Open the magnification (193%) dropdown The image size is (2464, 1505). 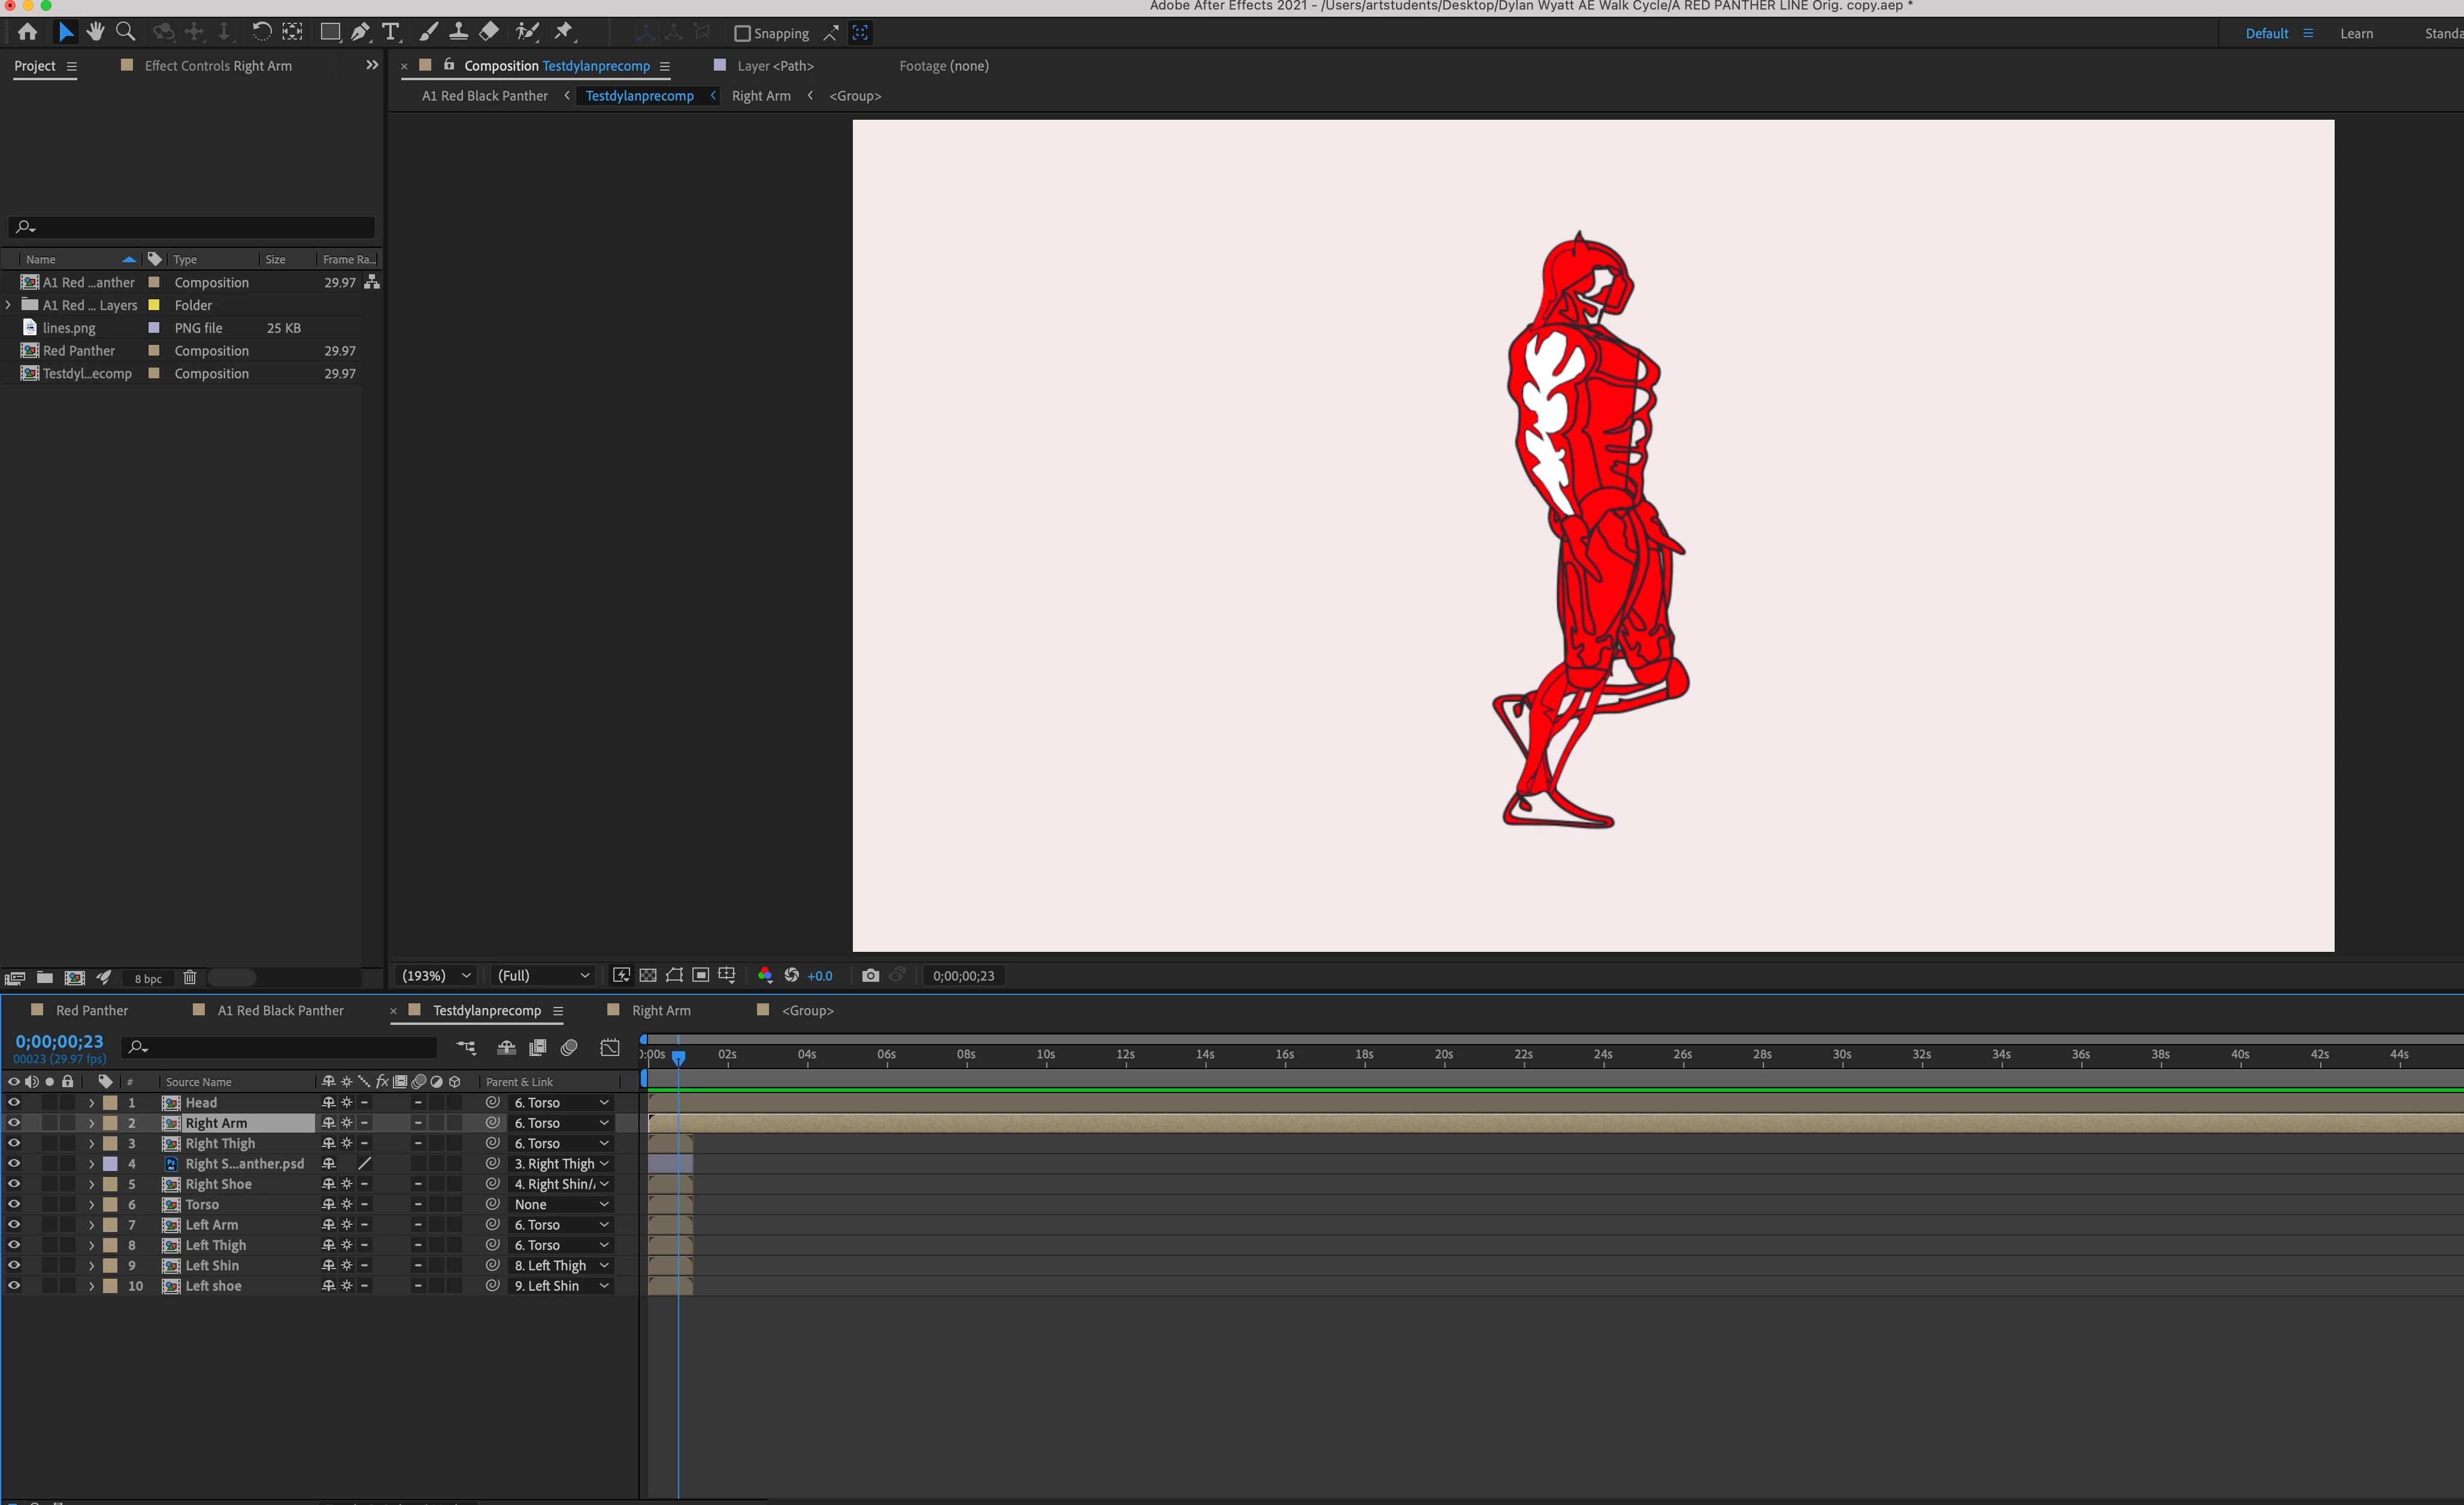tap(436, 975)
